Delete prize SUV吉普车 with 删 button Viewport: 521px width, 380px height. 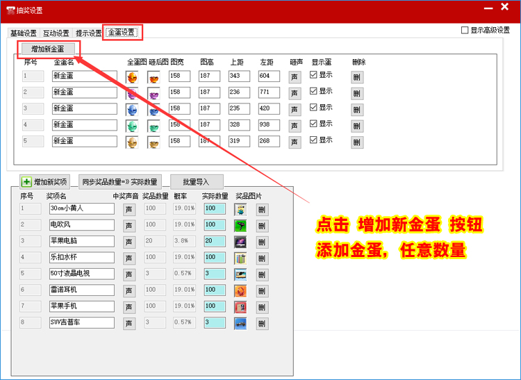[x=262, y=324]
